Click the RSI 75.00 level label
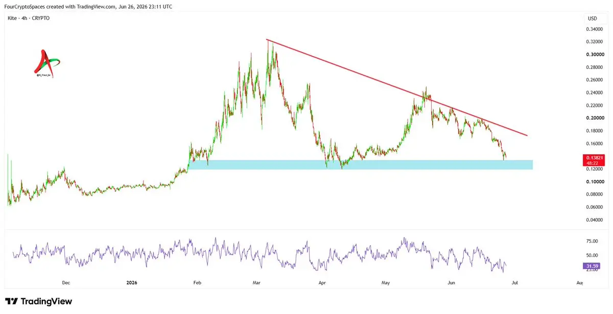 click(592, 241)
